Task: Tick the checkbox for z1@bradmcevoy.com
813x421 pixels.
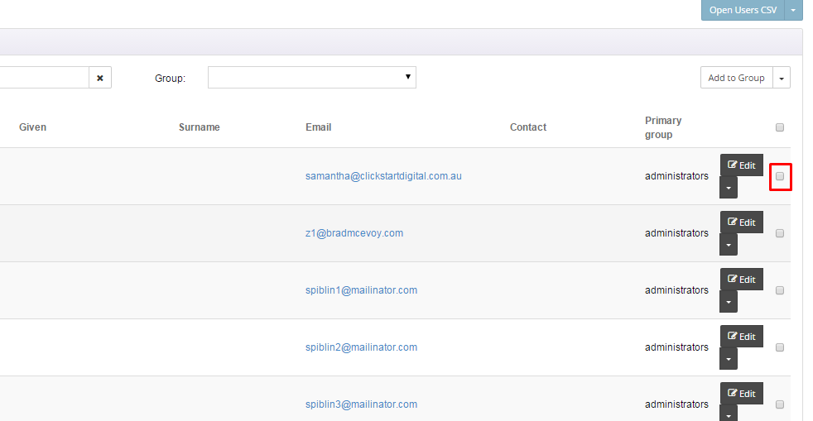Action: 779,233
